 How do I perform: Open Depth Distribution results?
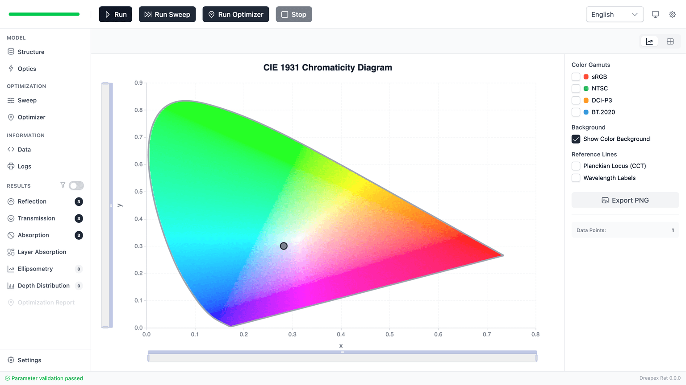pos(43,286)
